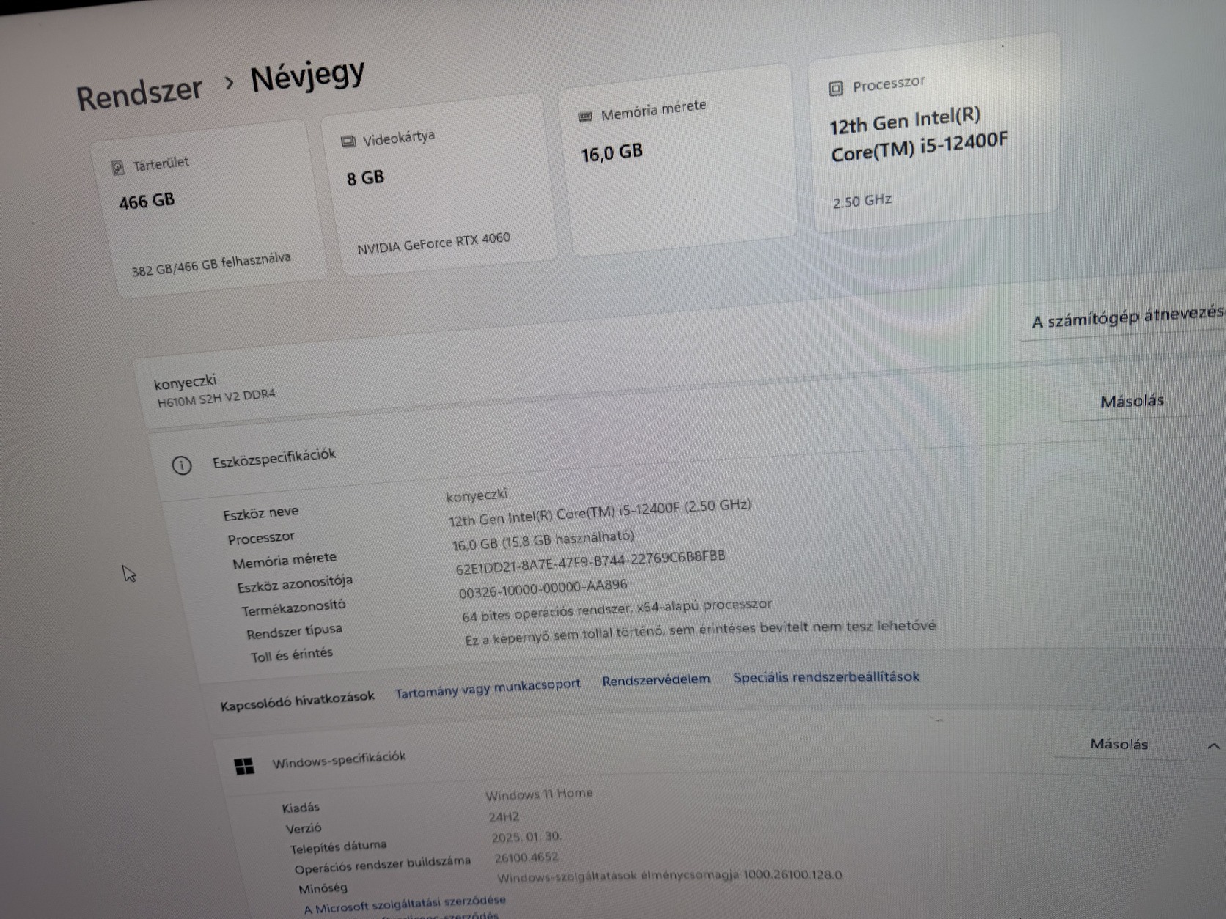Viewport: 1226px width, 919px height.
Task: Open the Rendszervédelem link
Action: 656,680
